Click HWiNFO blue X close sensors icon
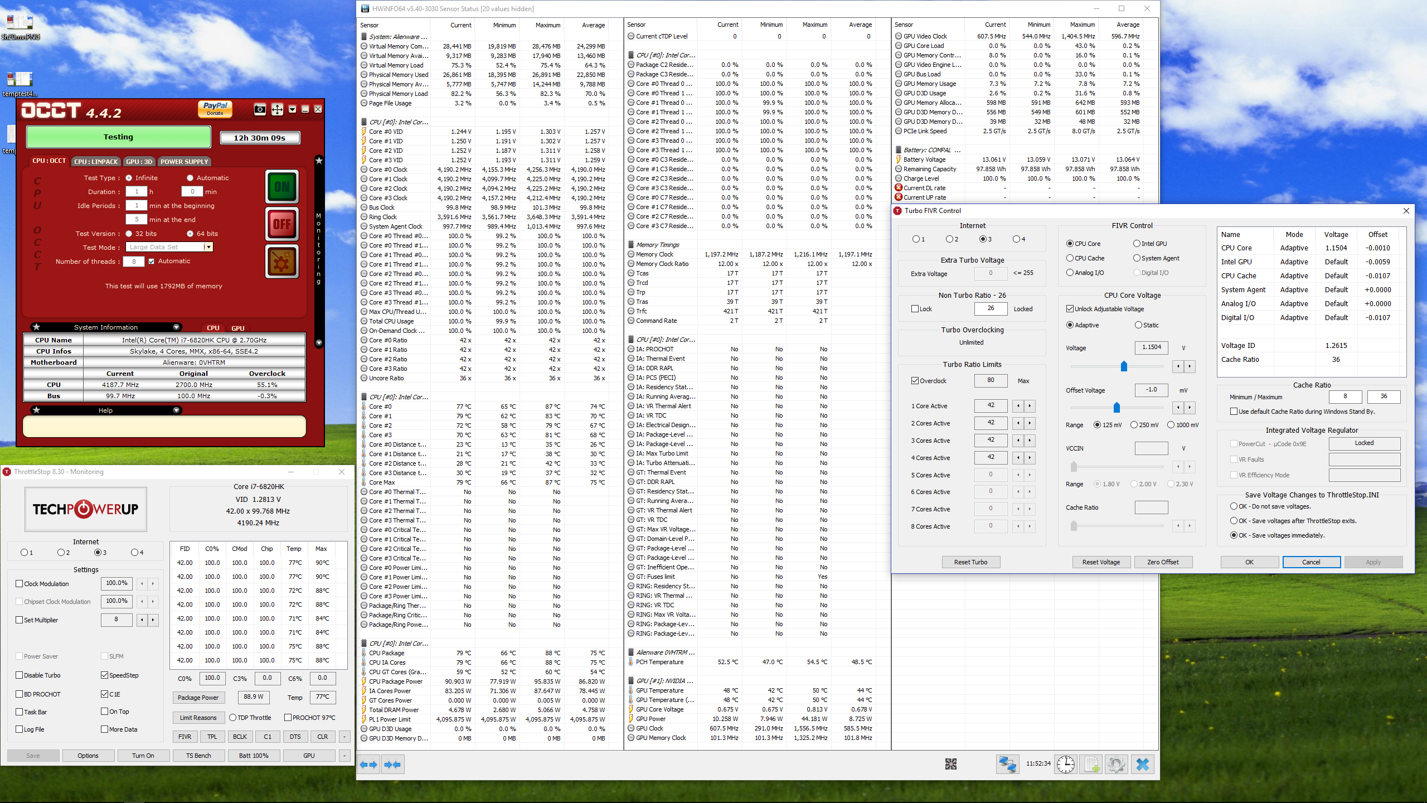Image resolution: width=1427 pixels, height=803 pixels. [1142, 764]
